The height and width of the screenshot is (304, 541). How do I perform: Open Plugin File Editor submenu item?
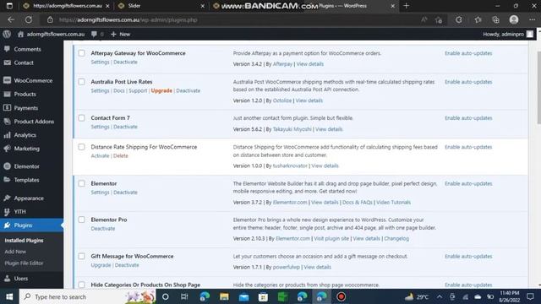point(24,263)
